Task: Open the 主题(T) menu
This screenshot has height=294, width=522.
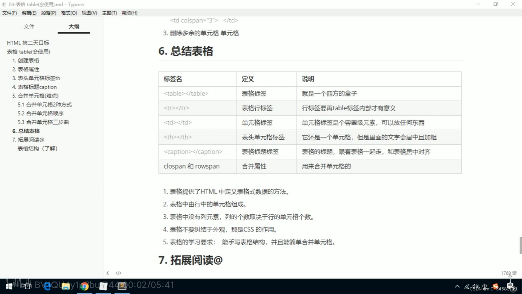Action: pyautogui.click(x=109, y=13)
